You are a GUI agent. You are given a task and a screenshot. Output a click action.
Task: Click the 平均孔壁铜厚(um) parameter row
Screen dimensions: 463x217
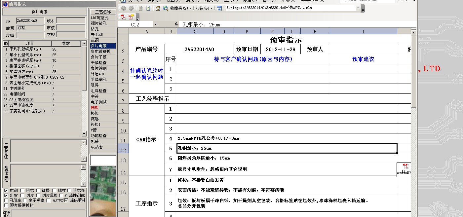(x=42, y=49)
